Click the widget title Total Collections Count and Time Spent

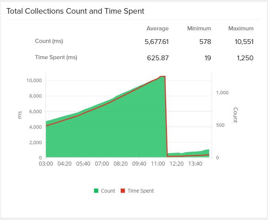coord(75,11)
